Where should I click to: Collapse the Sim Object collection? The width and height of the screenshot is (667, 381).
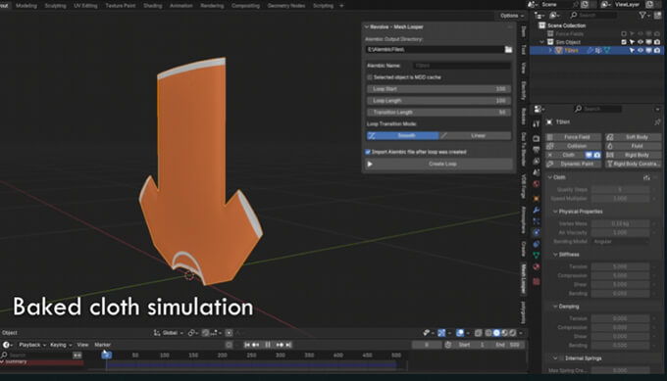tap(542, 42)
